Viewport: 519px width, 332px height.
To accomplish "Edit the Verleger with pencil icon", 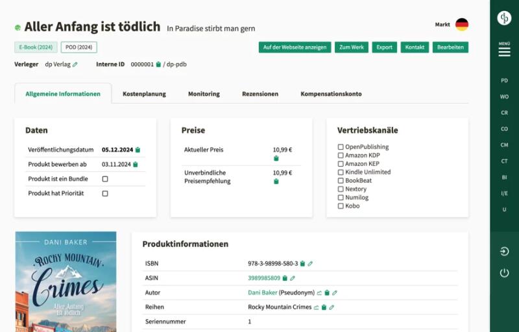I will 75,64.
